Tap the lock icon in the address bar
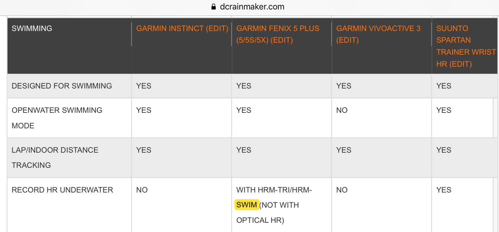499x232 pixels. (213, 7)
